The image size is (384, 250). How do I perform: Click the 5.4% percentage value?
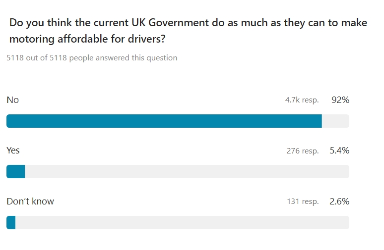click(x=340, y=150)
